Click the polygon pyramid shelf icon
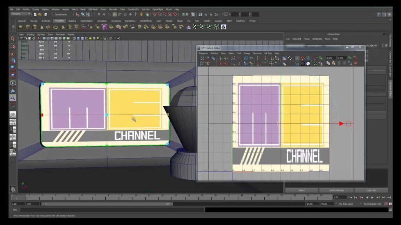Image resolution: width=401 pixels, height=225 pixels. coord(63,27)
